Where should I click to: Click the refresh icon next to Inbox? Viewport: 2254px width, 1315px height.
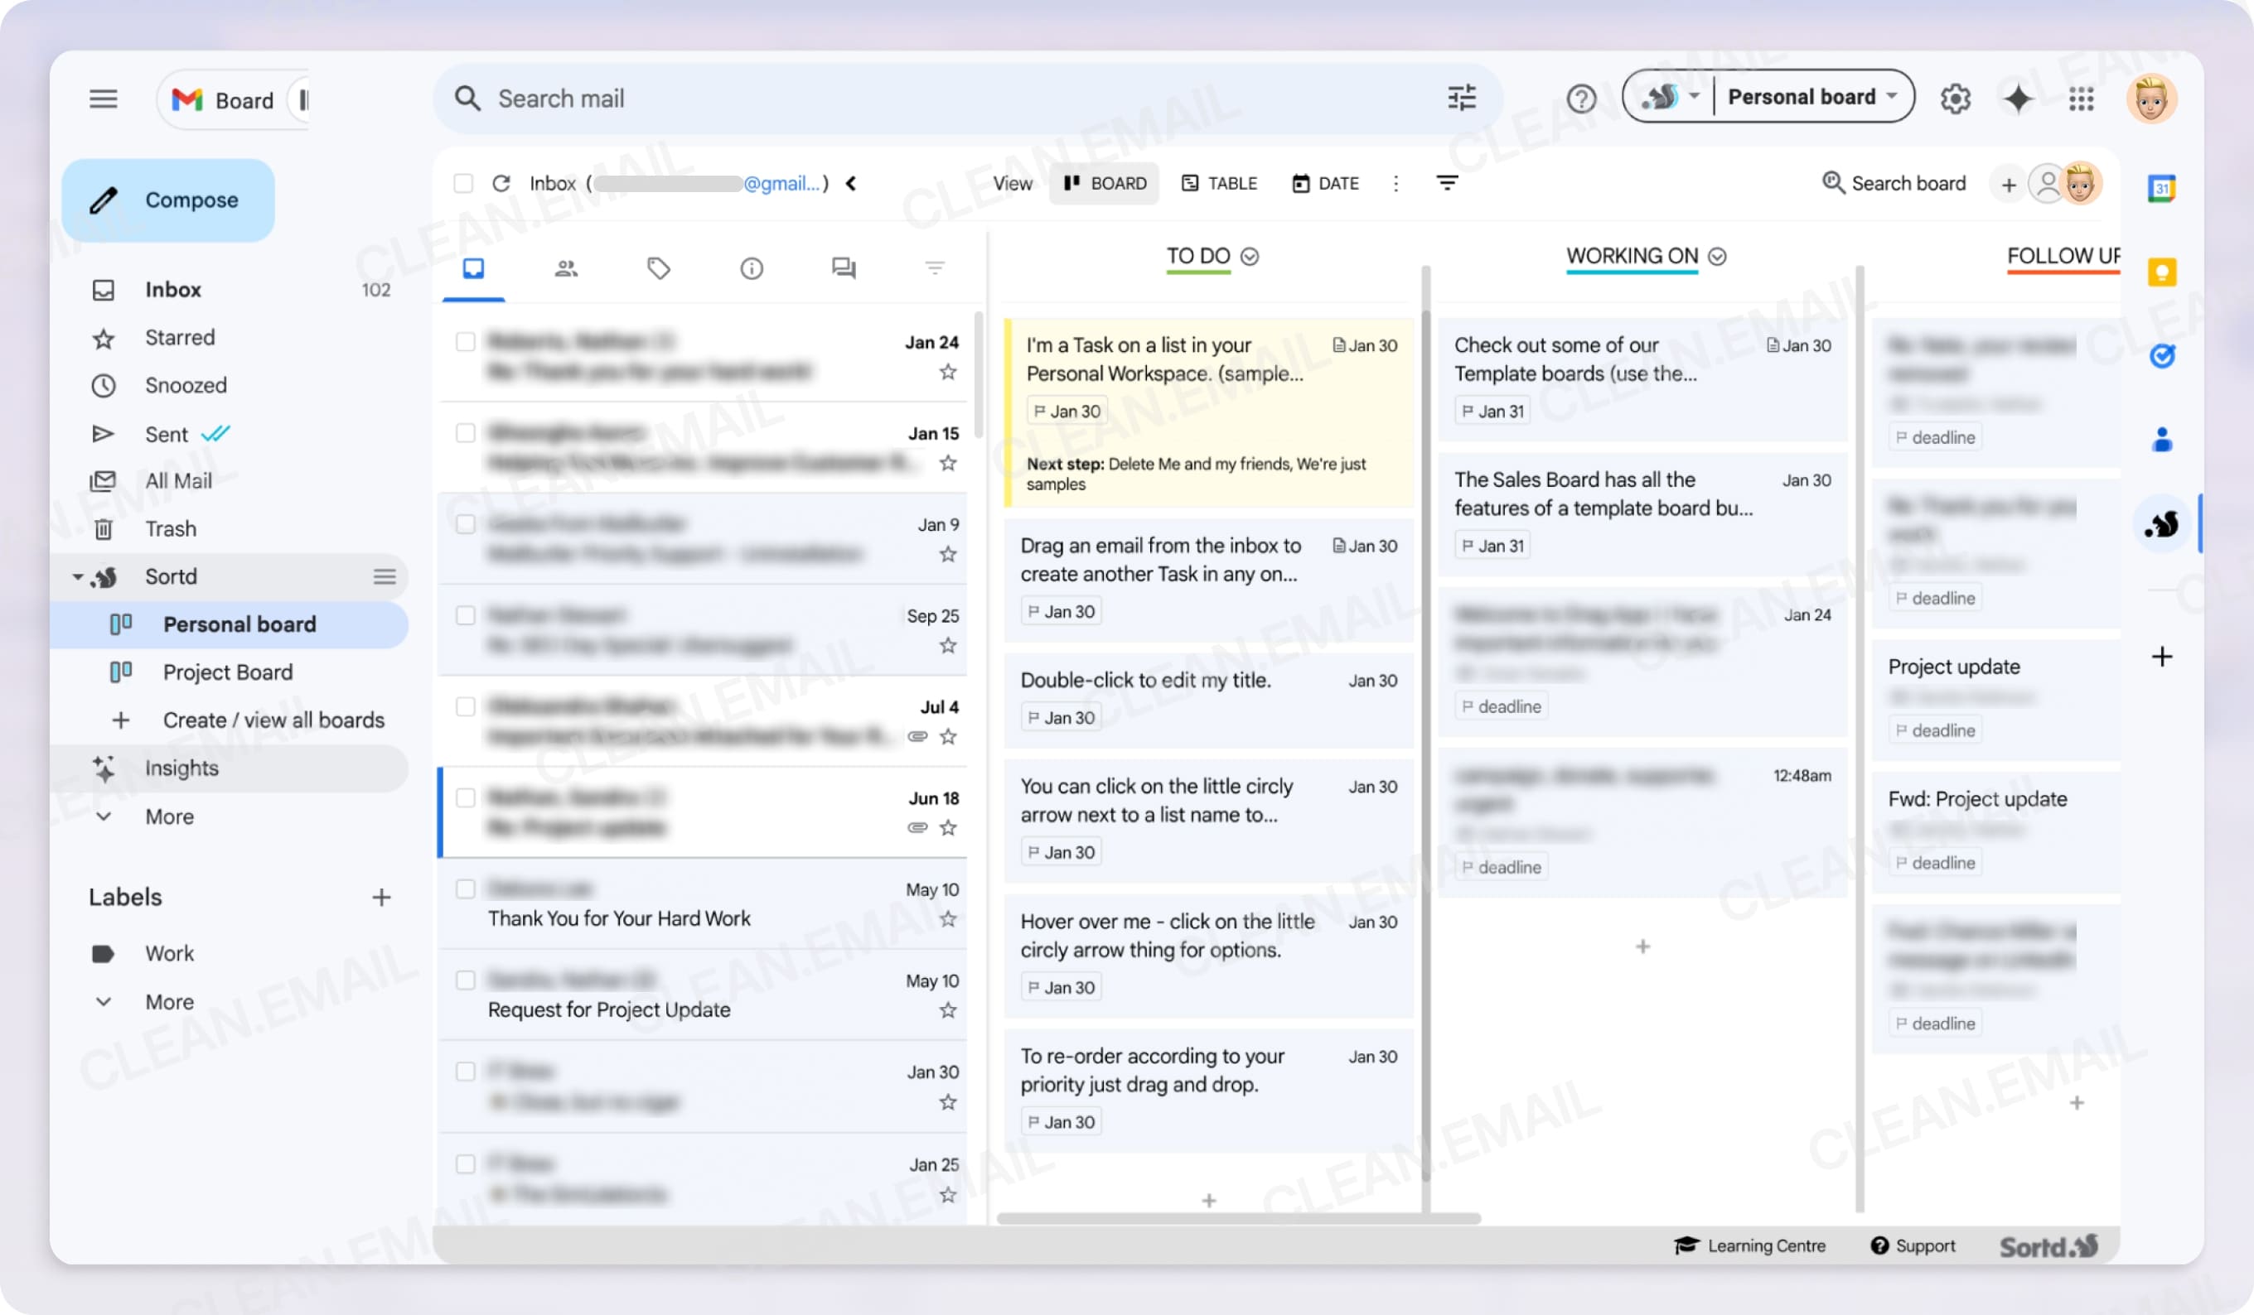tap(502, 183)
